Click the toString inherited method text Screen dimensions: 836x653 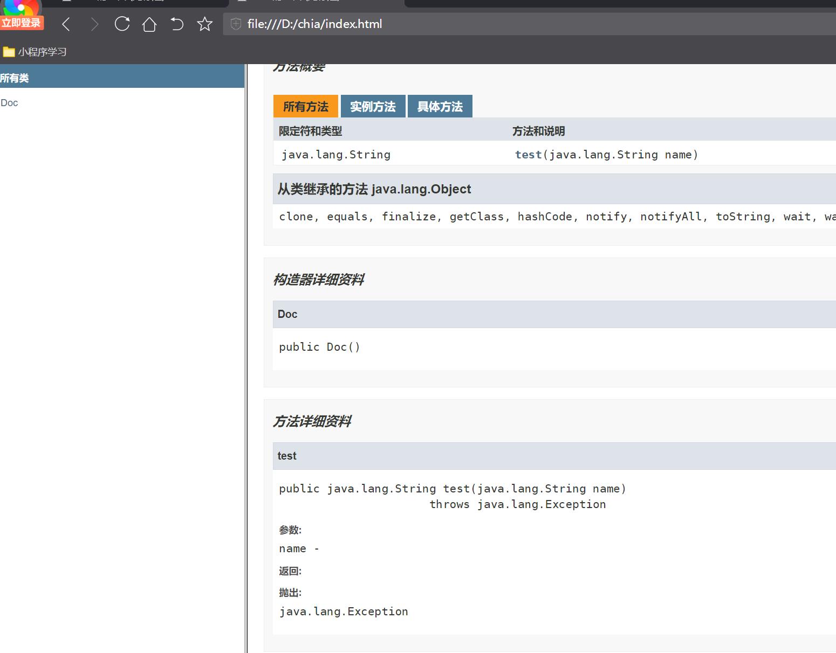743,217
